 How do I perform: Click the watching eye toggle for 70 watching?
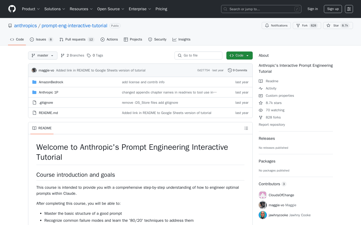(260, 110)
